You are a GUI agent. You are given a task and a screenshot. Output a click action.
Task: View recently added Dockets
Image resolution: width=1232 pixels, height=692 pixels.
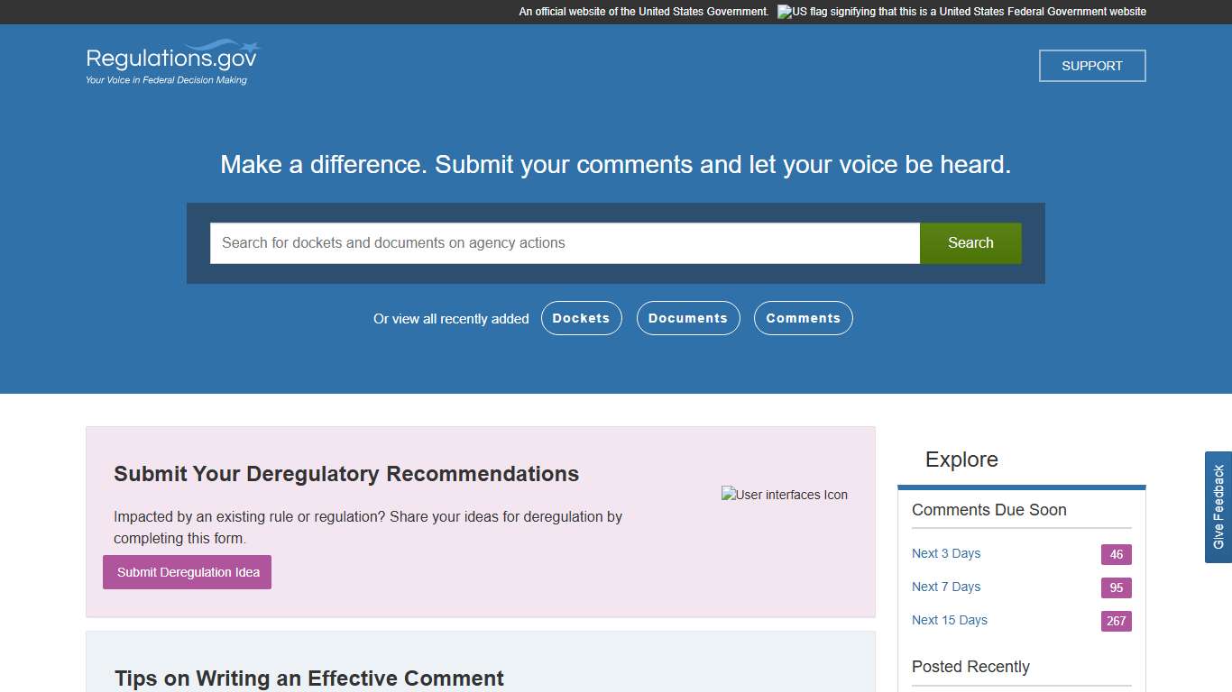(581, 318)
